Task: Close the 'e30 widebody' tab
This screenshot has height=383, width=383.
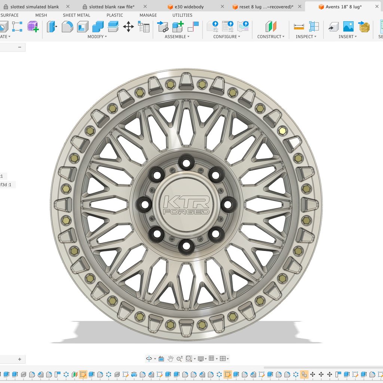Action: coord(222,7)
